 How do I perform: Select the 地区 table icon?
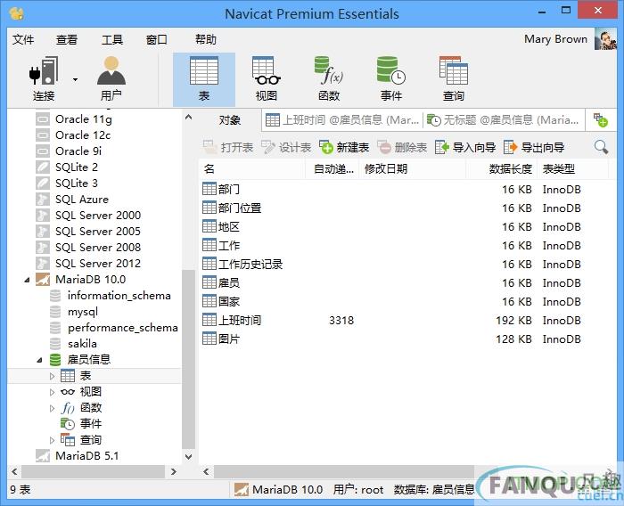pos(209,226)
